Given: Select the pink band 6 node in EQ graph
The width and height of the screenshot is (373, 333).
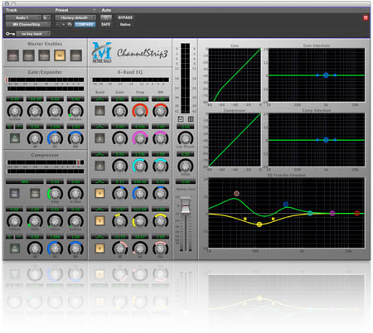Looking at the screenshot, I should [x=236, y=193].
